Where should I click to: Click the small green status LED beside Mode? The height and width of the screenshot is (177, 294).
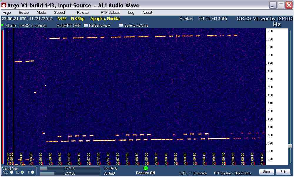2,25
